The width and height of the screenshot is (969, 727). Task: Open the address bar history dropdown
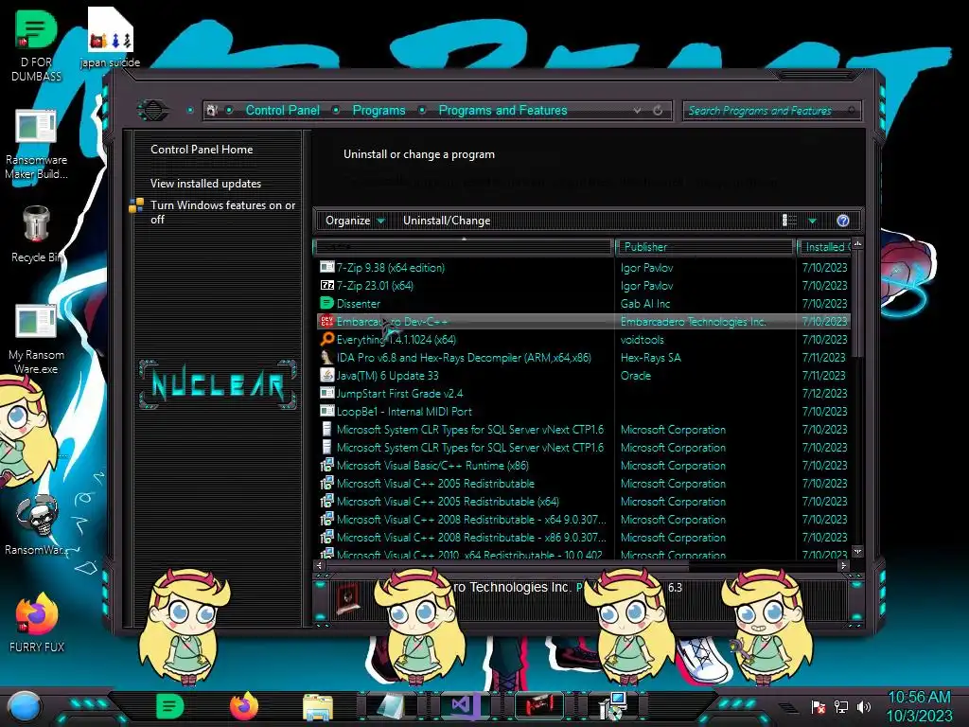tap(637, 110)
